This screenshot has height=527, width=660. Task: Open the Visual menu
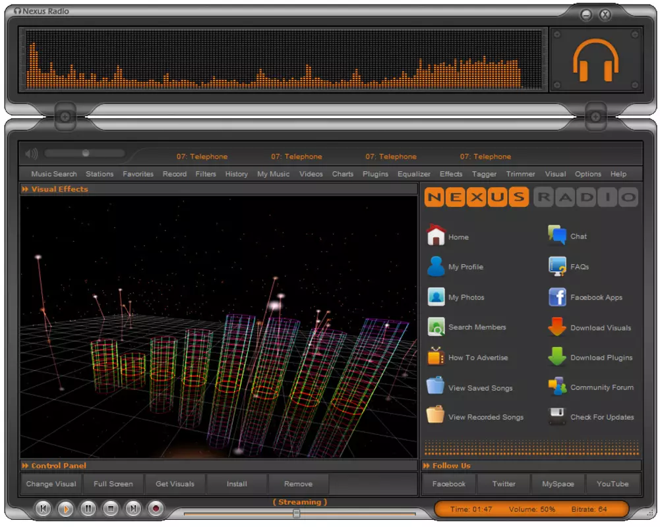coord(555,174)
